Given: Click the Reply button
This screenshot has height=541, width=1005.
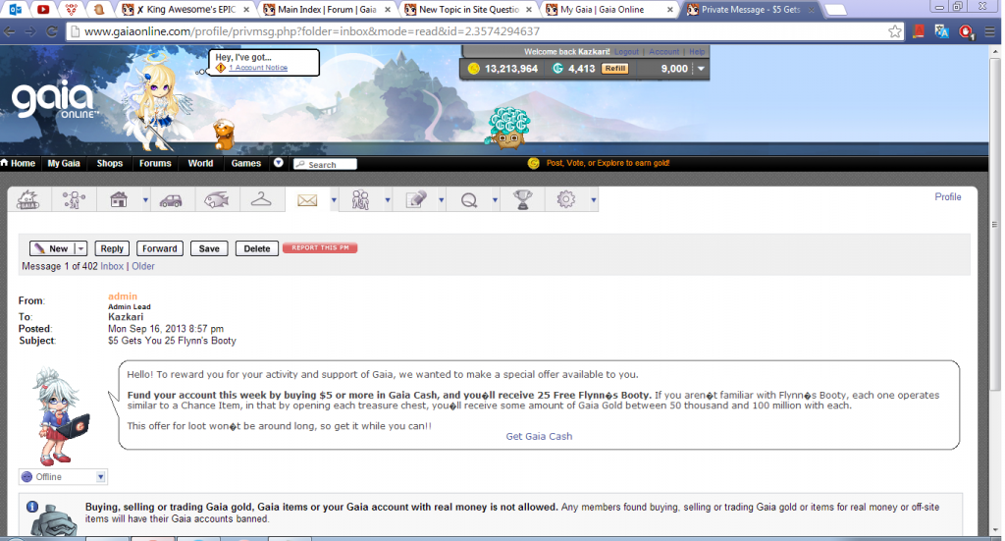Looking at the screenshot, I should (x=112, y=248).
